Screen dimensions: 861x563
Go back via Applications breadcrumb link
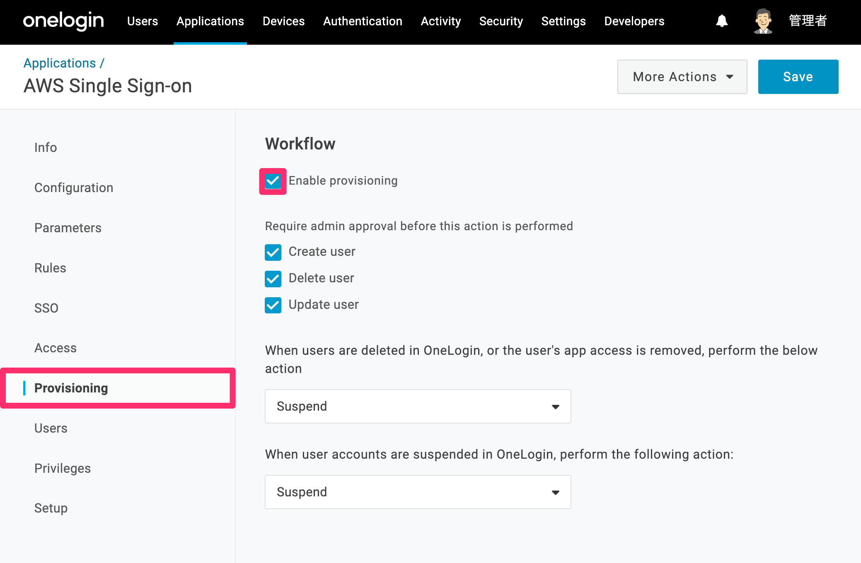(x=60, y=63)
